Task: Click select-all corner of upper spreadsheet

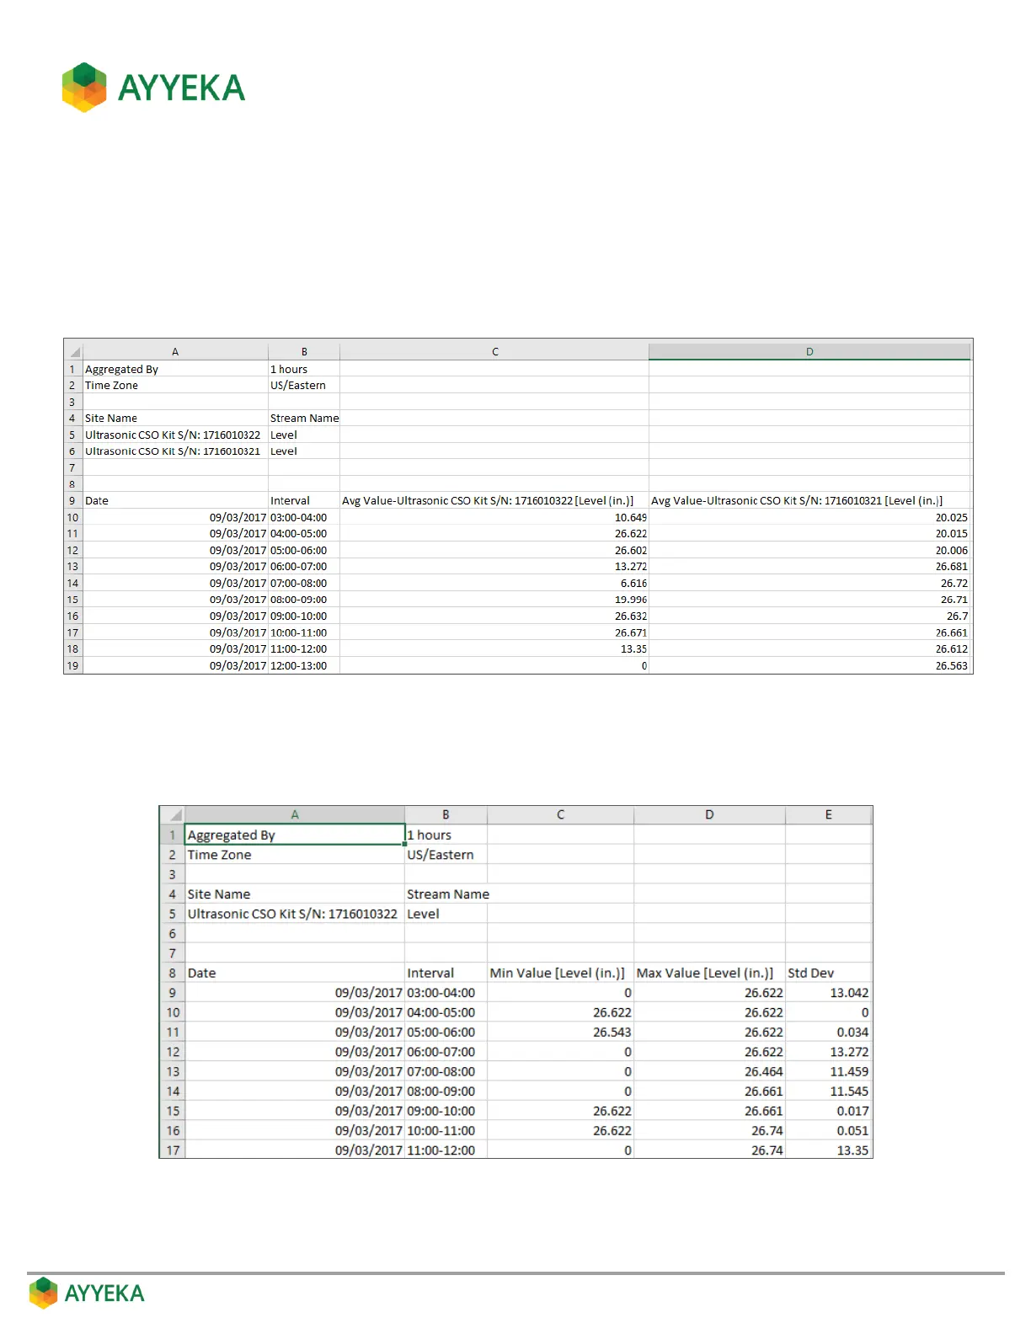Action: [x=74, y=352]
